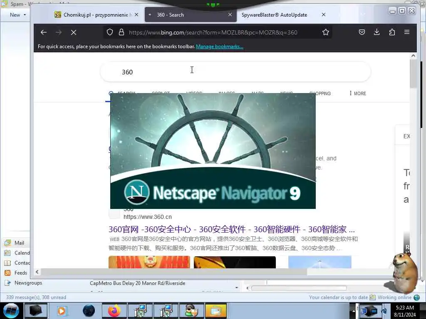This screenshot has width=426, height=319.
Task: Open the security agent shield taskbar icon
Action: 191,311
